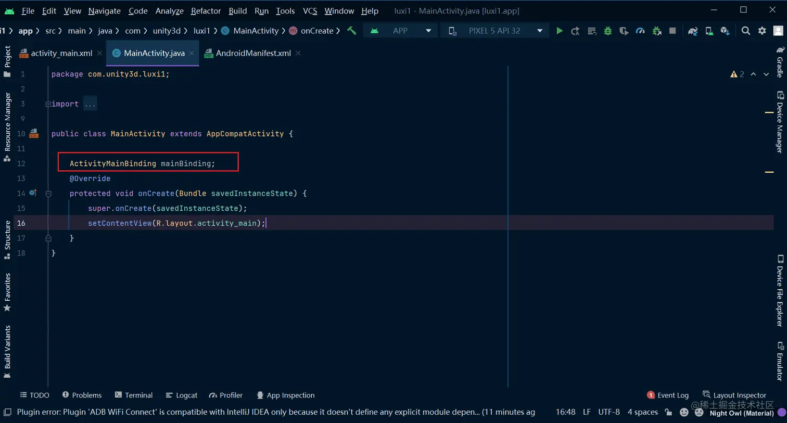Click the LF line separator in status bar
Image resolution: width=787 pixels, height=423 pixels.
(587, 412)
